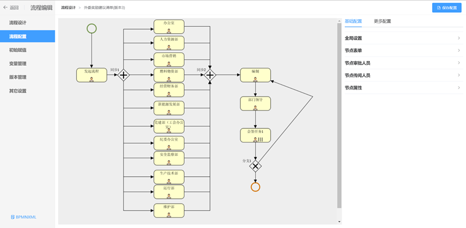Select the 党建部（工会办公室）task node
This screenshot has height=228, width=466.
pyautogui.click(x=169, y=126)
